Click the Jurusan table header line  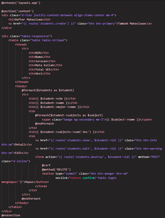42,61
